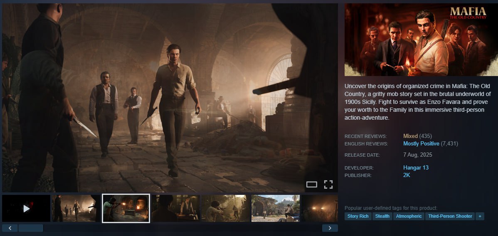Click the Mafia The Old Country header image
This screenshot has width=498, height=236.
pos(421,40)
